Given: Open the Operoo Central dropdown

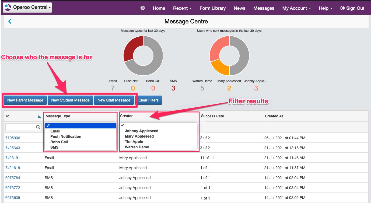Looking at the screenshot, I should pos(27,8).
